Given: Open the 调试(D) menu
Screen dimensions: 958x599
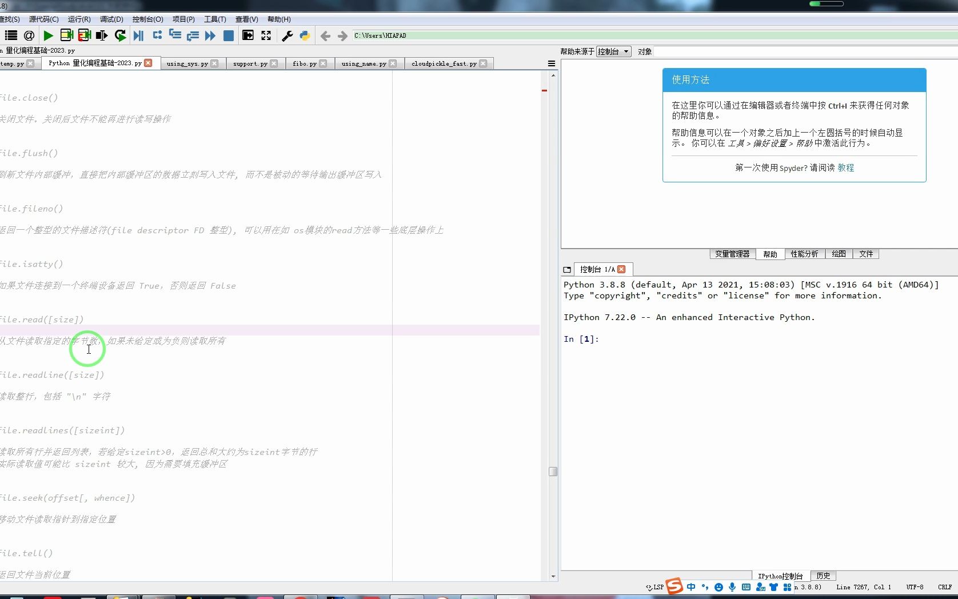Looking at the screenshot, I should (111, 19).
